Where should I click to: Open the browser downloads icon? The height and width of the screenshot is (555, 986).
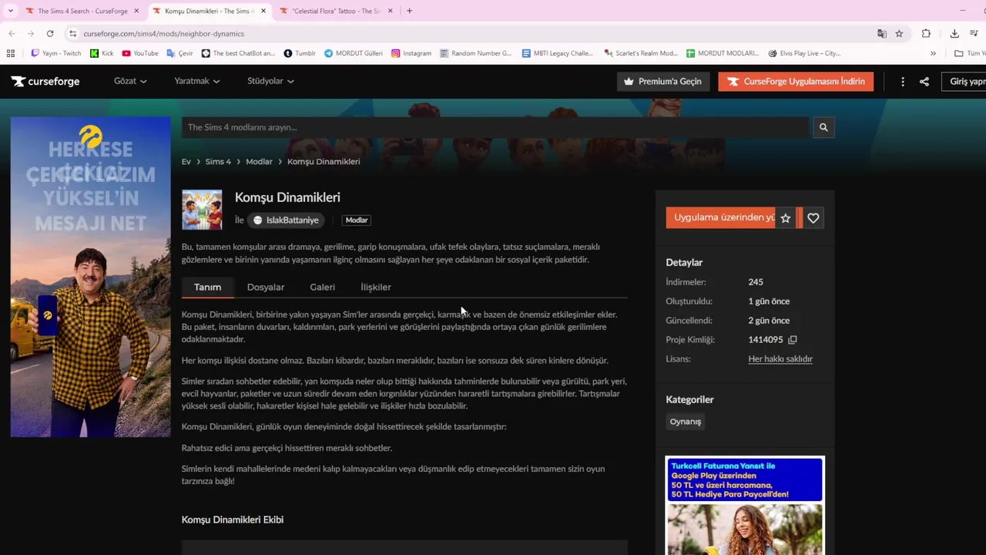[954, 33]
